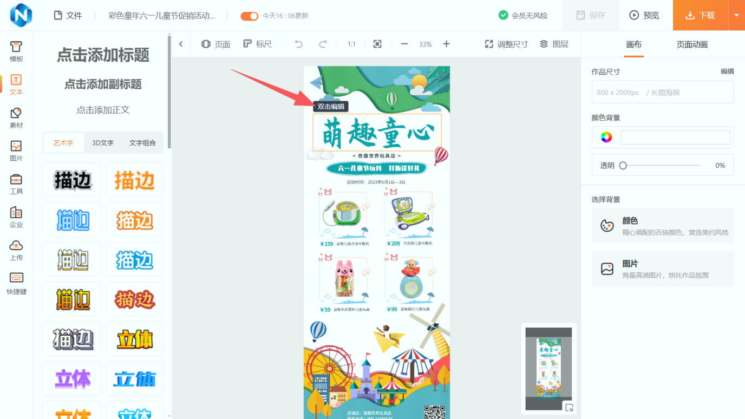Toggle the auto-save switch
Viewport: 745px width, 419px height.
click(x=250, y=16)
